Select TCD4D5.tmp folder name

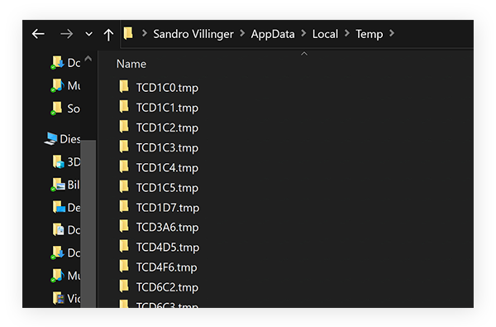pyautogui.click(x=168, y=248)
